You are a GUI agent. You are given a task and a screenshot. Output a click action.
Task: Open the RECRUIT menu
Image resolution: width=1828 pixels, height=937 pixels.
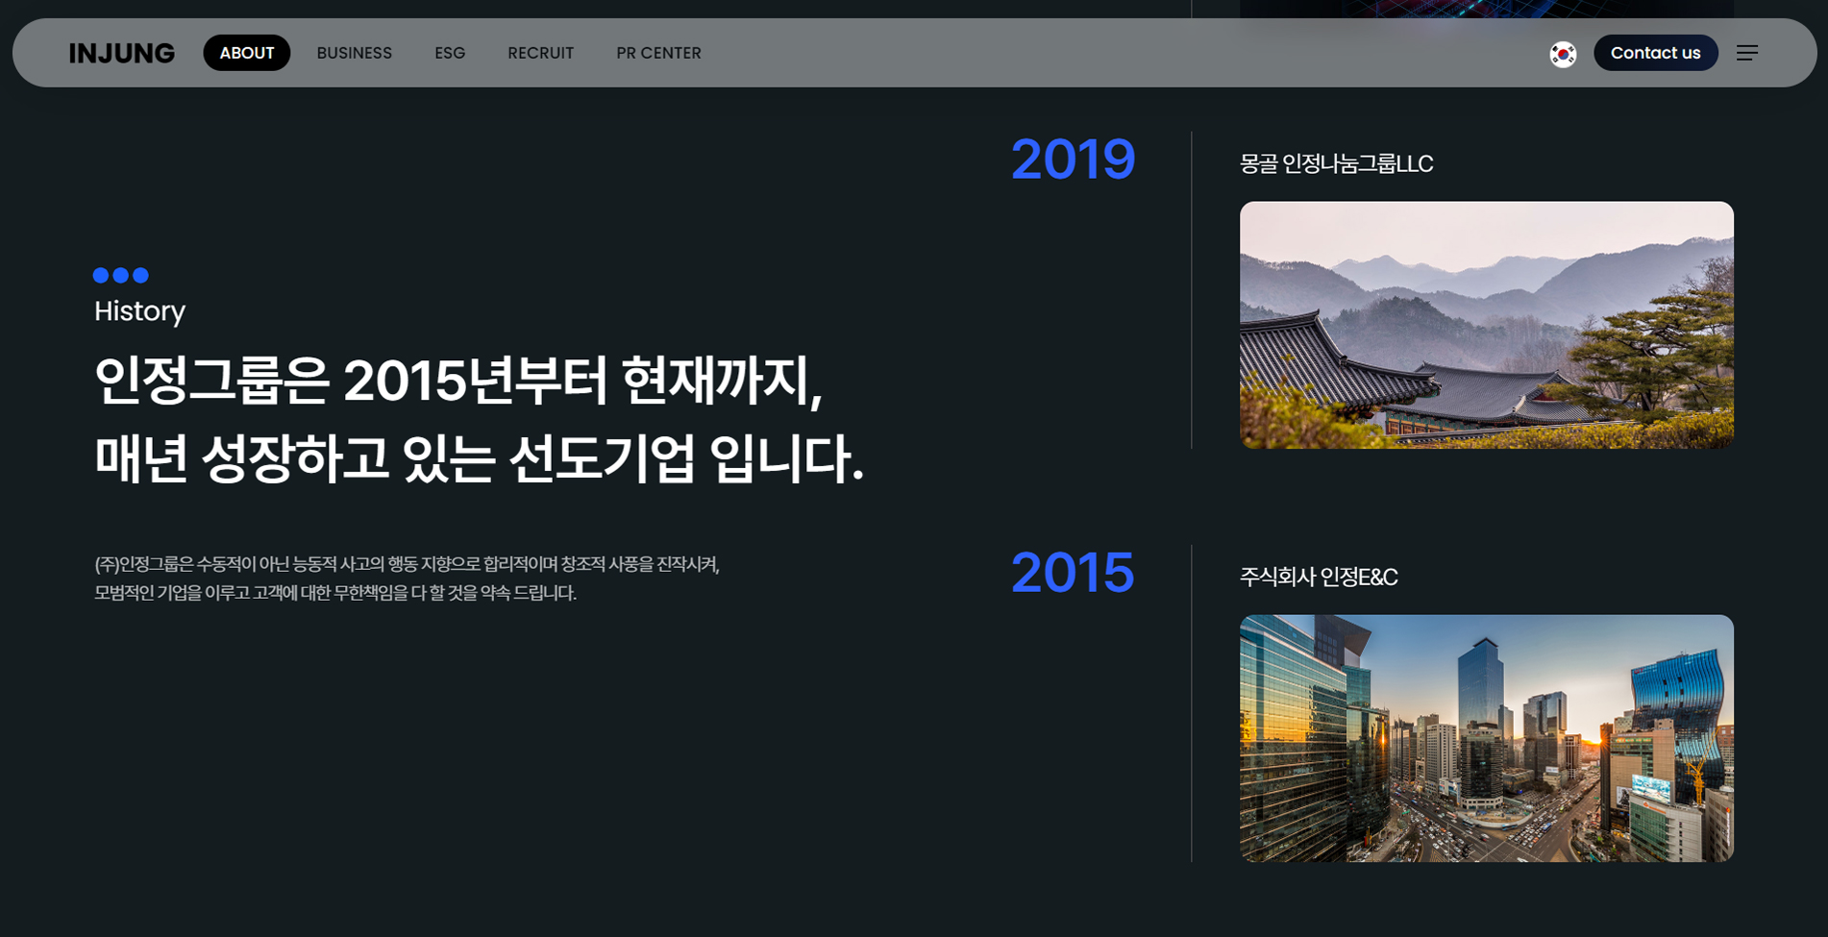pos(540,53)
